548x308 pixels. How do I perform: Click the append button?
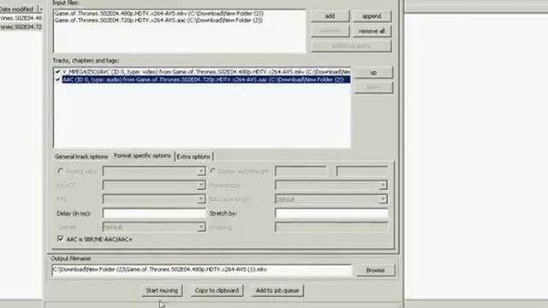372,16
